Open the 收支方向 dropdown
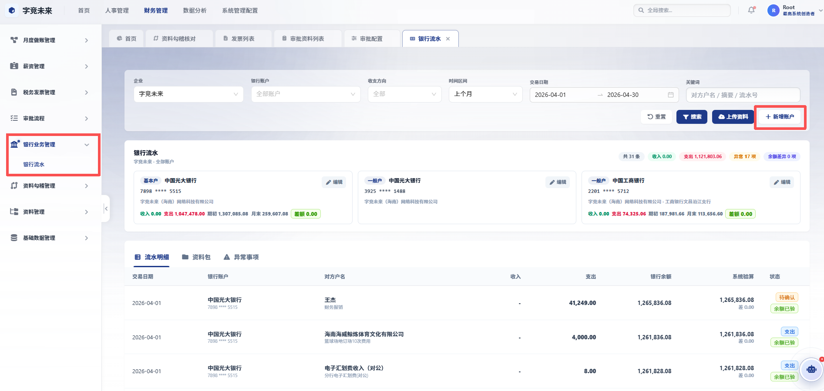 point(404,94)
